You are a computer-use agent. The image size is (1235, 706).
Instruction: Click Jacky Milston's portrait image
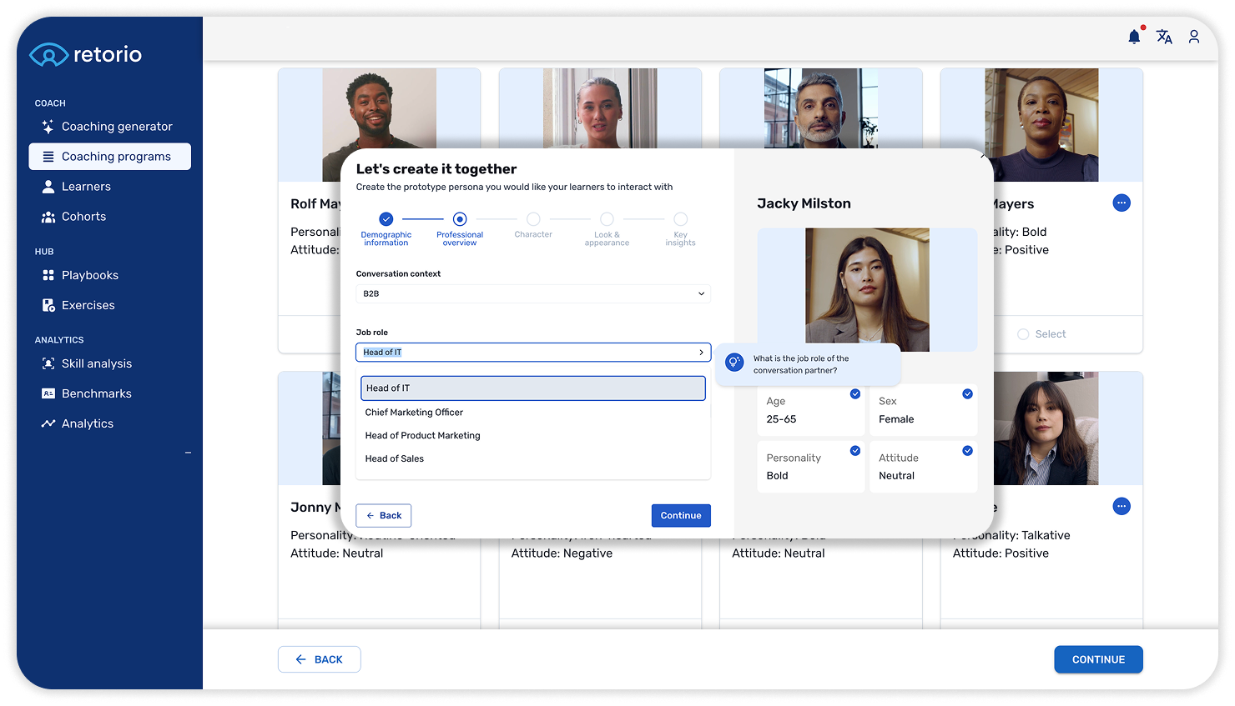[866, 289]
